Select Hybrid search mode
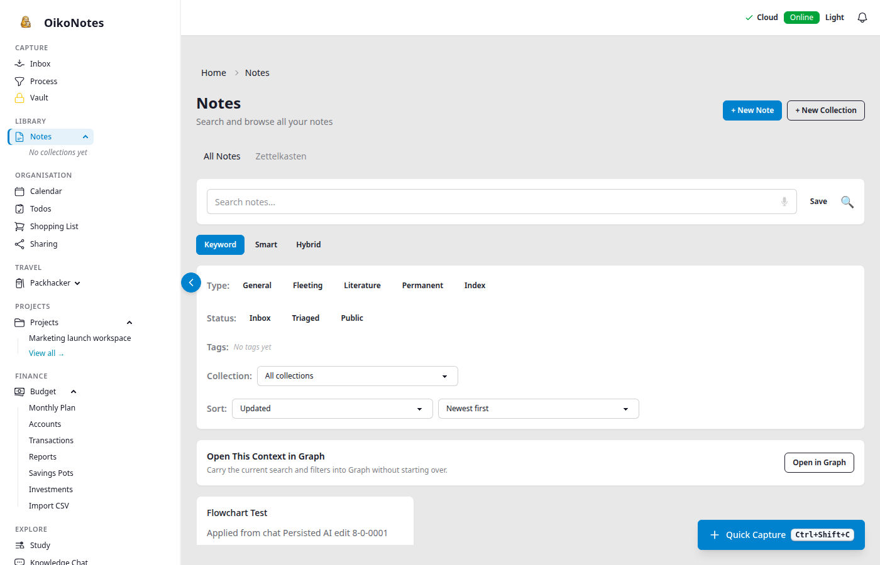The height and width of the screenshot is (565, 880). click(309, 245)
